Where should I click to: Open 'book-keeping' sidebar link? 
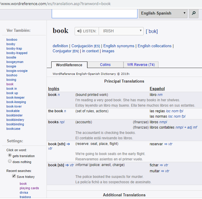(16, 102)
